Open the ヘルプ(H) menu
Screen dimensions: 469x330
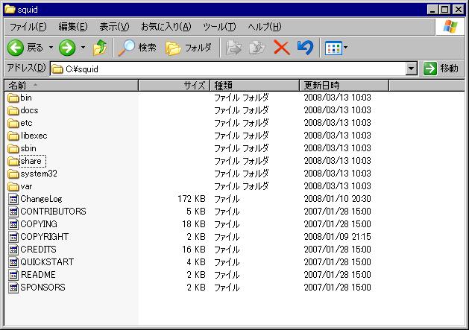(265, 27)
